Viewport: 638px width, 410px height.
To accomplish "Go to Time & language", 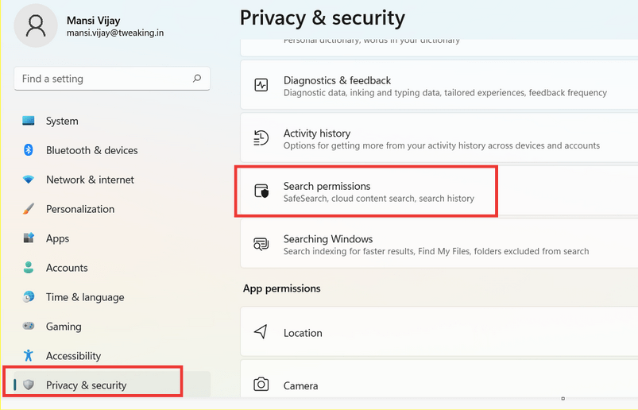I will [112, 297].
